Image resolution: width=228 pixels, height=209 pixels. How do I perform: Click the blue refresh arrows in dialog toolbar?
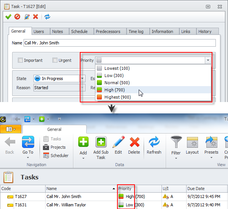click(47, 17)
